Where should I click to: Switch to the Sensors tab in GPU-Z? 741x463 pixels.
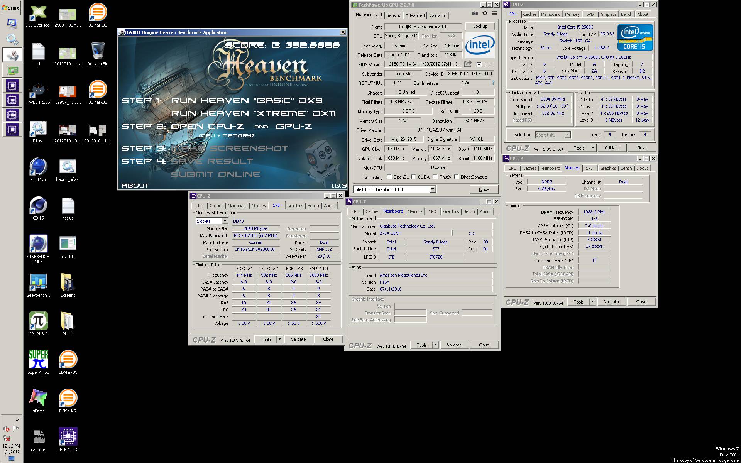394,15
